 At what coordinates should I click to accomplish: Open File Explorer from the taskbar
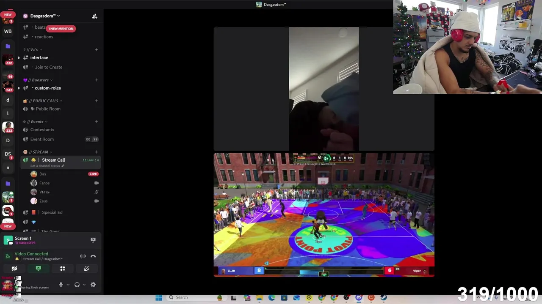pos(259,297)
